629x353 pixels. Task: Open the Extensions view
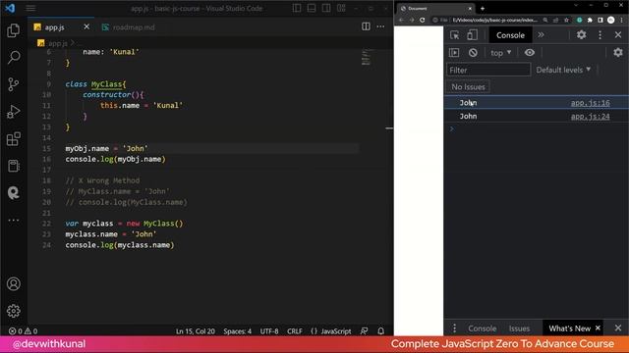(x=13, y=139)
